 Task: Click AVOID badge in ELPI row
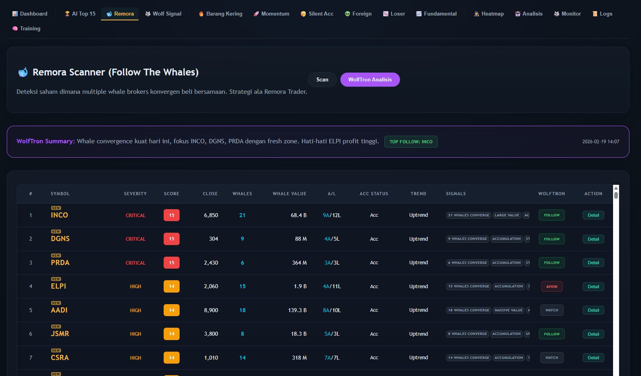point(552,287)
